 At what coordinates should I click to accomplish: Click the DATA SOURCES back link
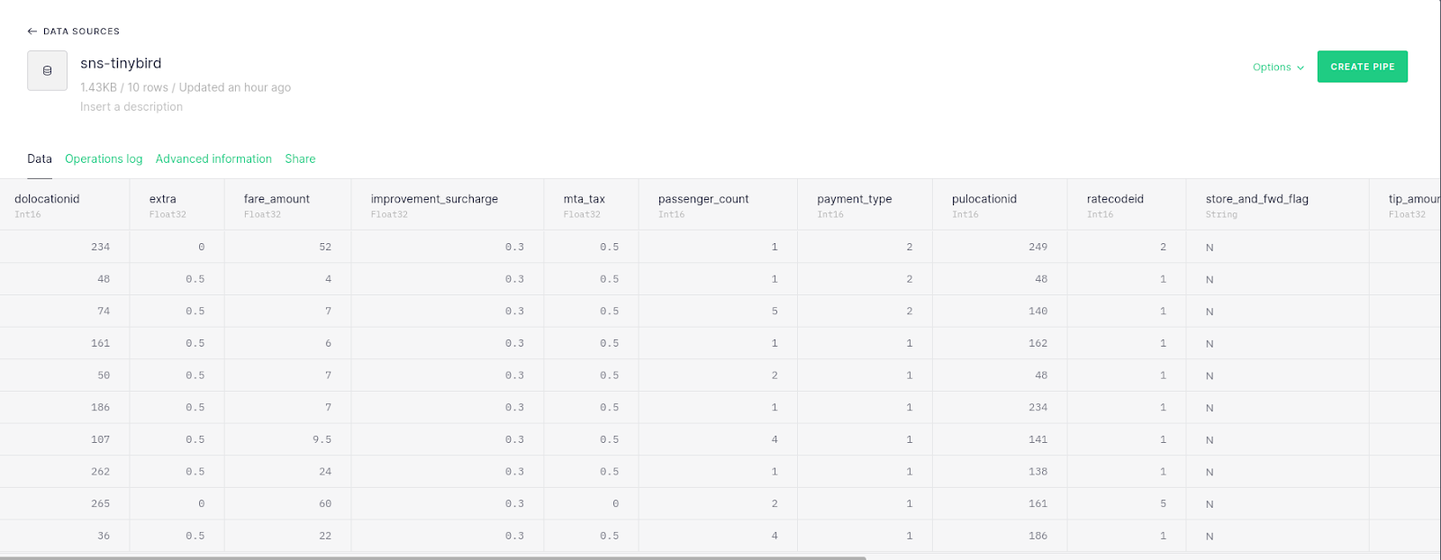pos(81,32)
